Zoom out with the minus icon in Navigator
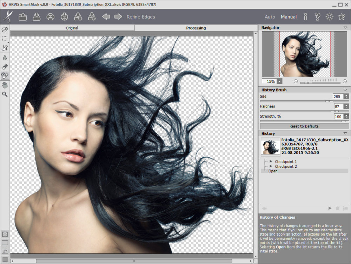Screen dimensions: 351x264 pos(296,81)
